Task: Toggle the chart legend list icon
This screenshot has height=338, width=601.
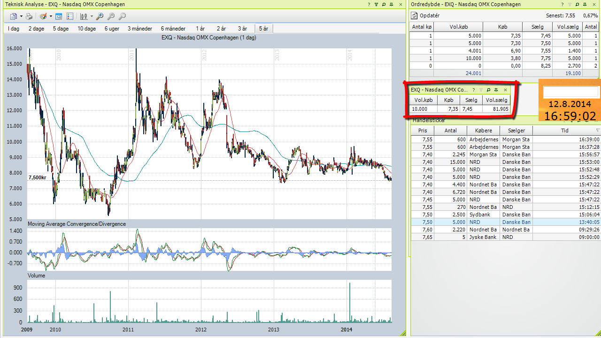Action: (70, 16)
